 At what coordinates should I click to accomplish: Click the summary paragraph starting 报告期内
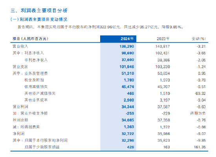pos(101,27)
